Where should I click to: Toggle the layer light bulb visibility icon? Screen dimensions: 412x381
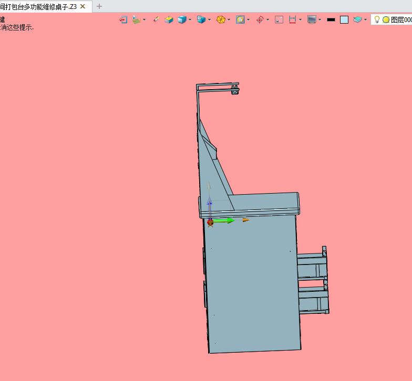(377, 19)
